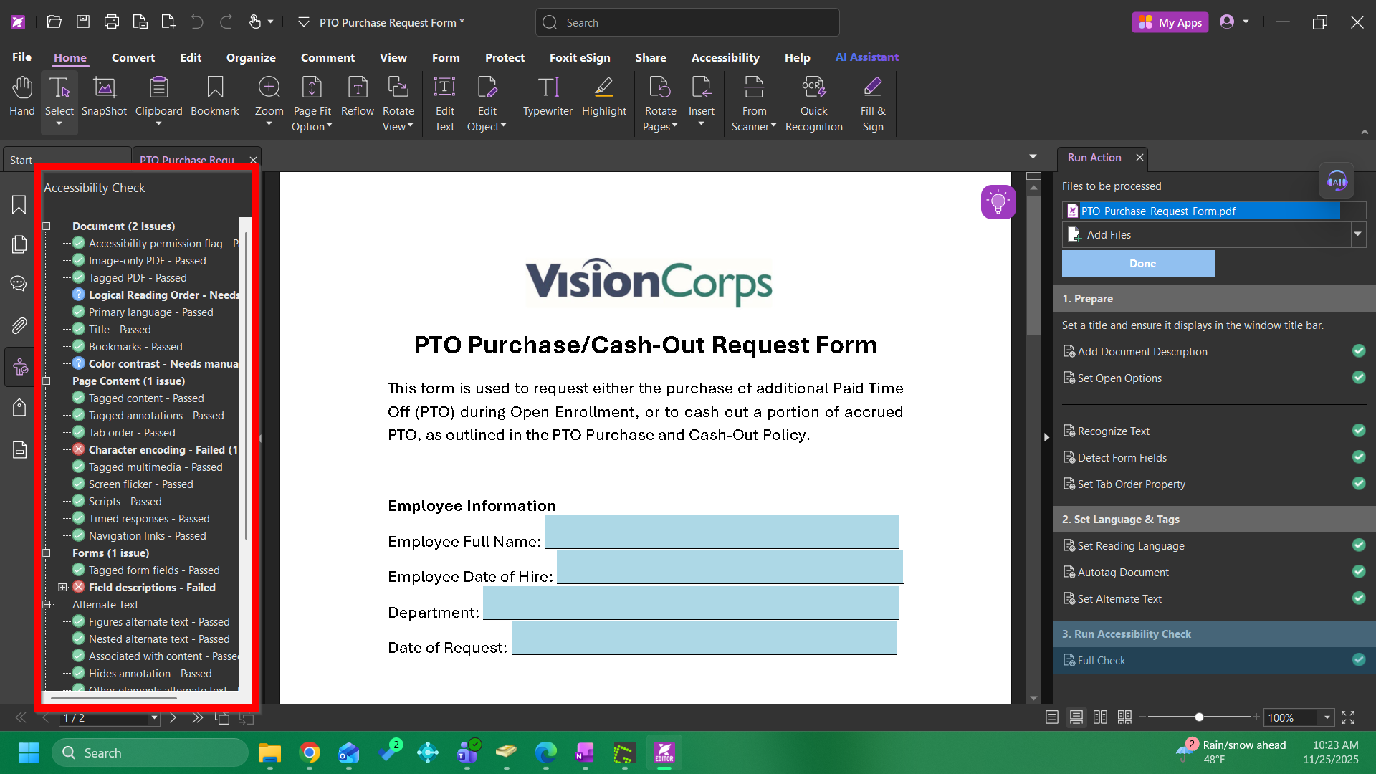Run the Full Check action
This screenshot has width=1376, height=774.
point(1102,661)
